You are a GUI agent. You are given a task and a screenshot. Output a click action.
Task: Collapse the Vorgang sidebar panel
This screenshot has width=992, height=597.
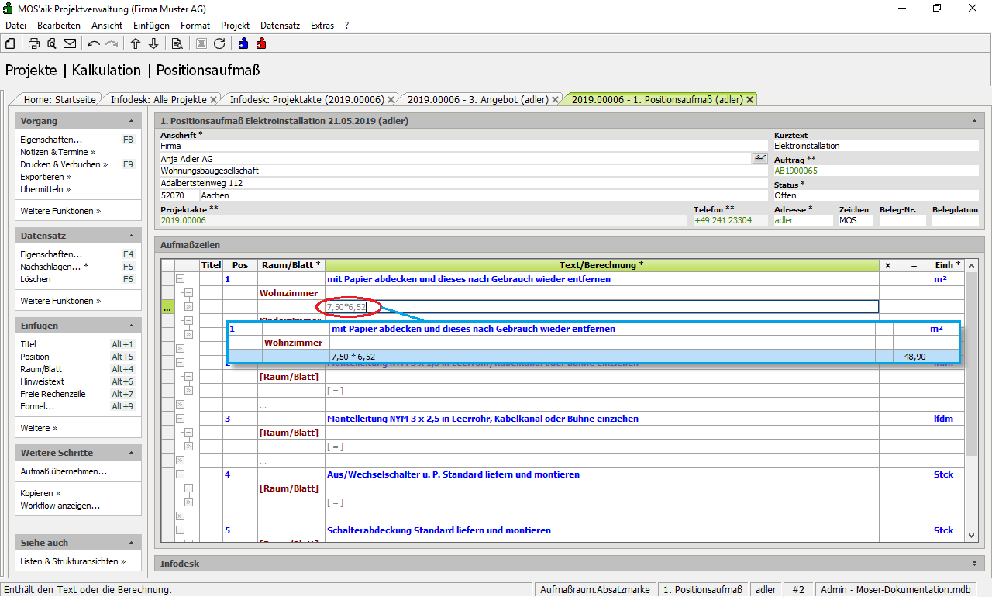click(x=132, y=121)
